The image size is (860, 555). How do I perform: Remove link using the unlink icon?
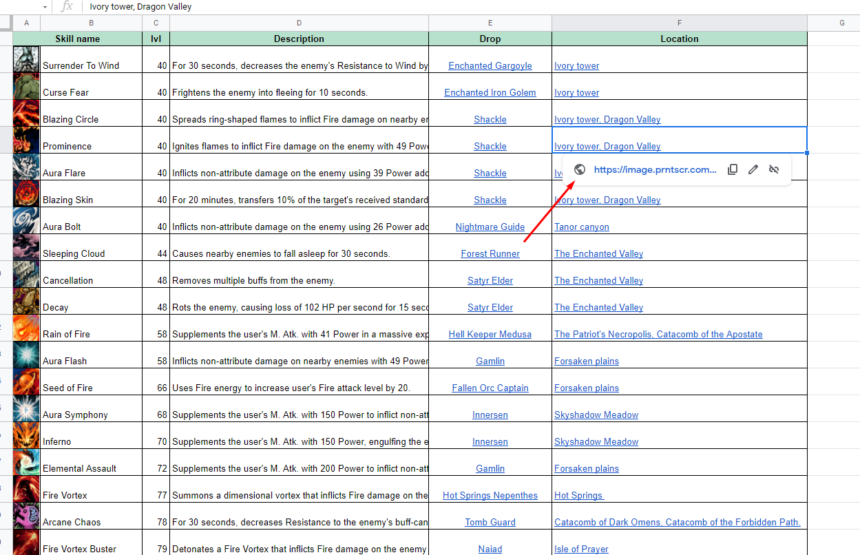(x=774, y=169)
